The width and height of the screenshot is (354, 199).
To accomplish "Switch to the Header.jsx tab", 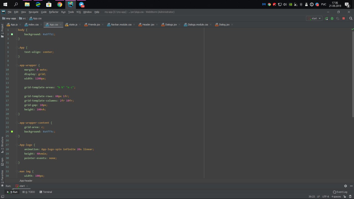I will coord(148,25).
